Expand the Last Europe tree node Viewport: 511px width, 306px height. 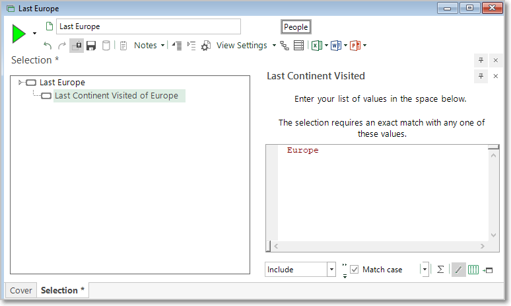tap(20, 82)
